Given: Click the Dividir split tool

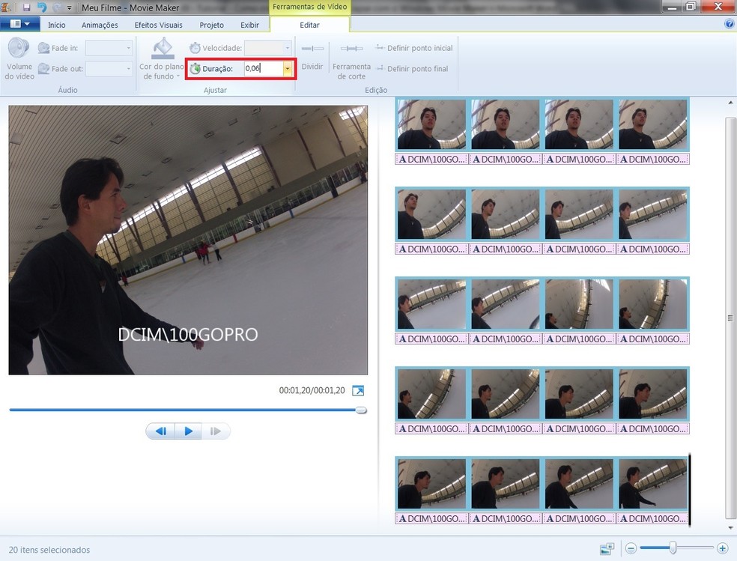Looking at the screenshot, I should pos(312,56).
